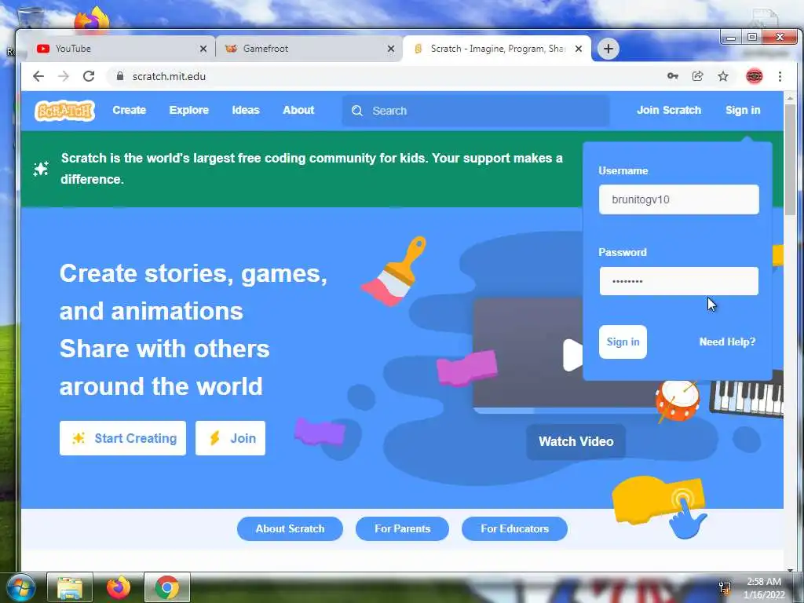
Task: Close the Scratch tab
Action: [x=579, y=49]
